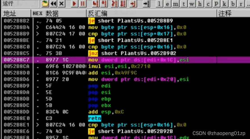This screenshot has width=250, height=139.
Task: Click the 地址 column header
Action: click(16, 14)
